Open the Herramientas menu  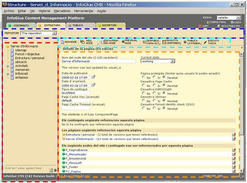click(x=83, y=11)
